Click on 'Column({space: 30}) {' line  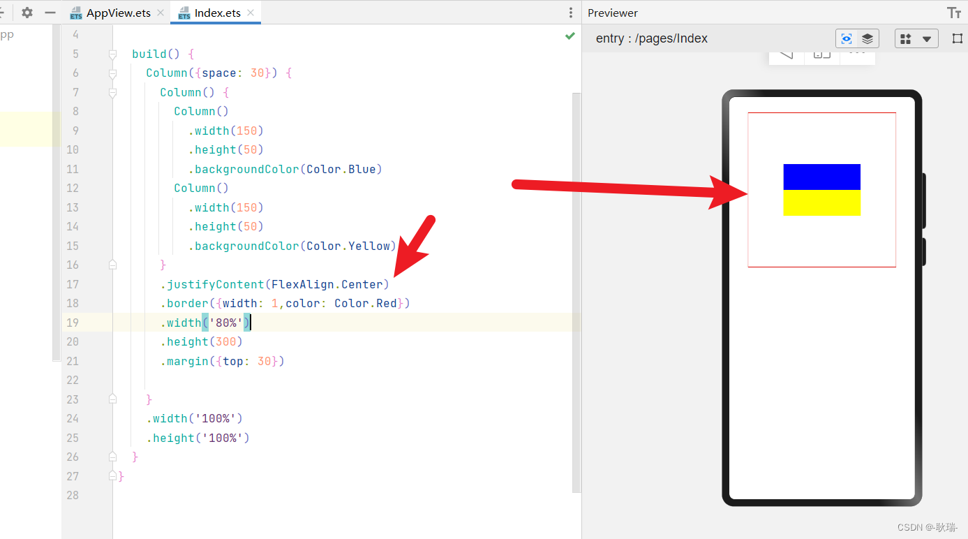(219, 73)
